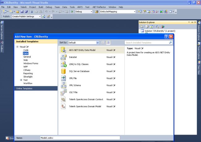Open the .NET Reflector menu
This screenshot has width=201, height=142.
coord(99,7)
